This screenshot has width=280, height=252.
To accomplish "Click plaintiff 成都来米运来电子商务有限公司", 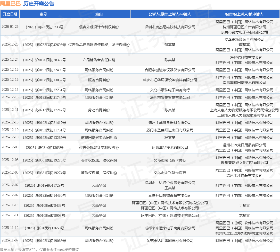I will click(170, 228).
